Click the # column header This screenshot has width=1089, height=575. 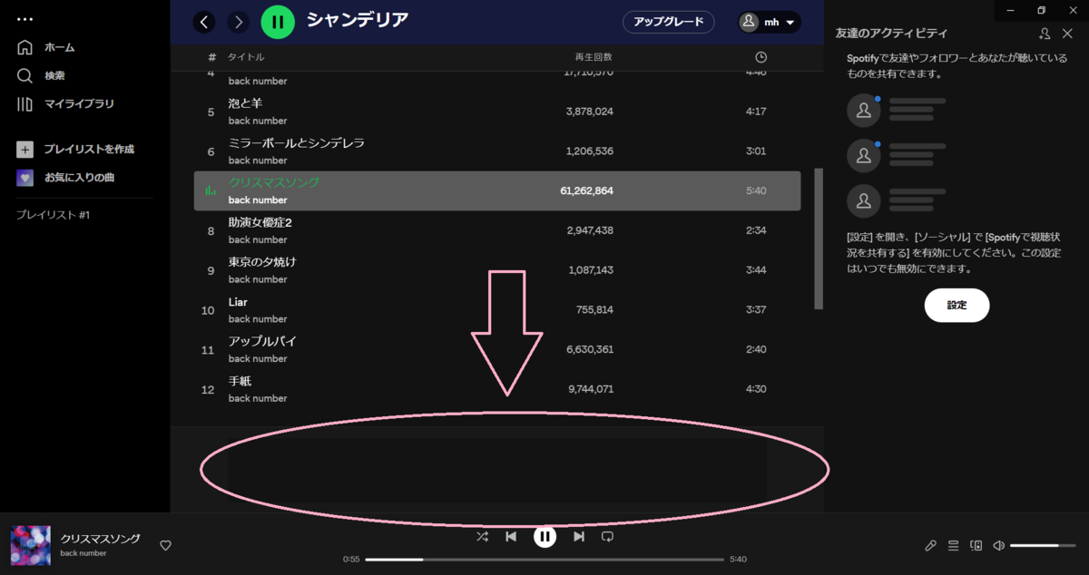tap(211, 57)
